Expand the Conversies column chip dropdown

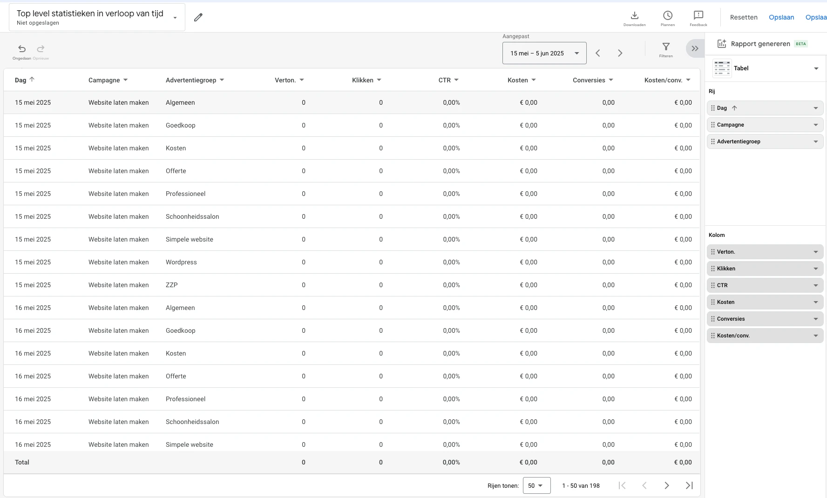coord(816,319)
